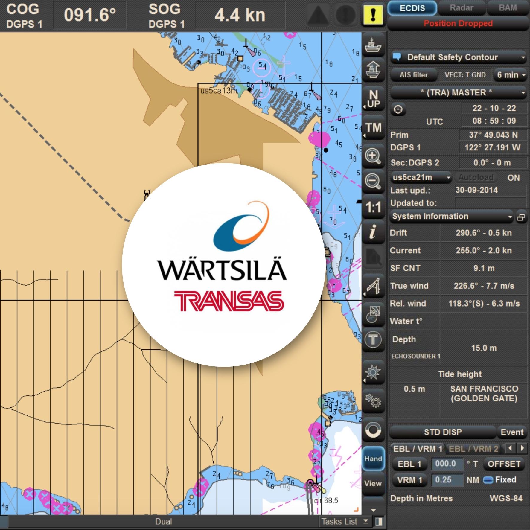Toggle TM true motion mode button
The width and height of the screenshot is (530, 530).
click(x=373, y=128)
